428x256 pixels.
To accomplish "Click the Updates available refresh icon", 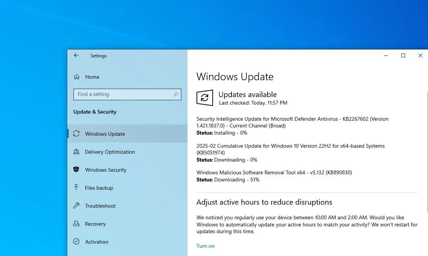I will pos(204,98).
